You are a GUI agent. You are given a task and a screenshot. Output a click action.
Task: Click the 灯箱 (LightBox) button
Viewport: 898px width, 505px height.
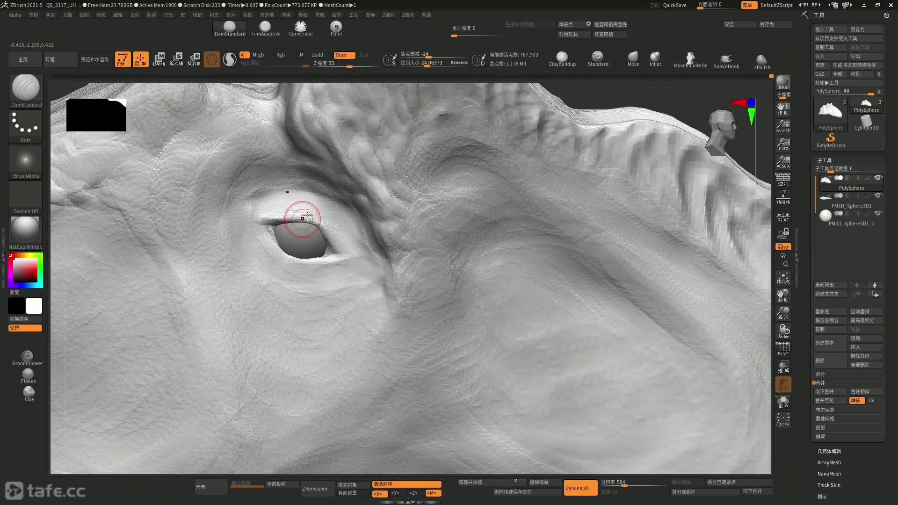[x=60, y=59]
